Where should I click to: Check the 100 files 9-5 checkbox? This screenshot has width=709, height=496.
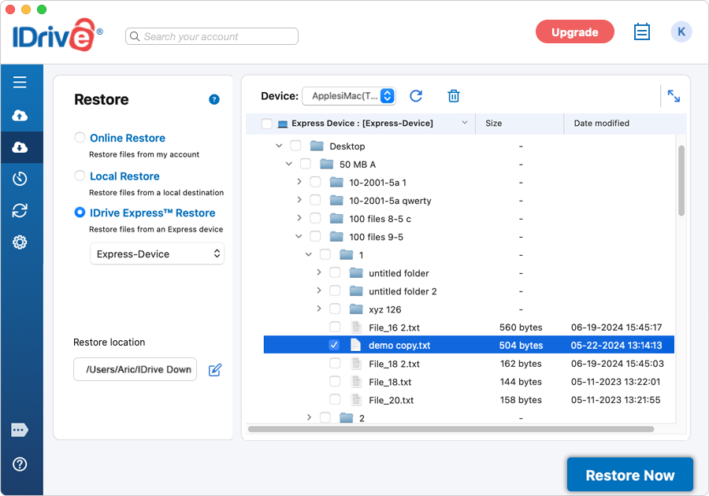tap(315, 236)
